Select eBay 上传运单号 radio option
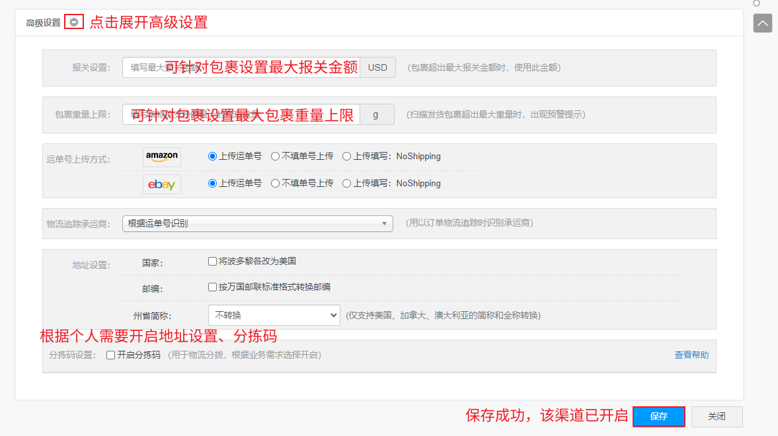This screenshot has height=436, width=778. coord(212,184)
